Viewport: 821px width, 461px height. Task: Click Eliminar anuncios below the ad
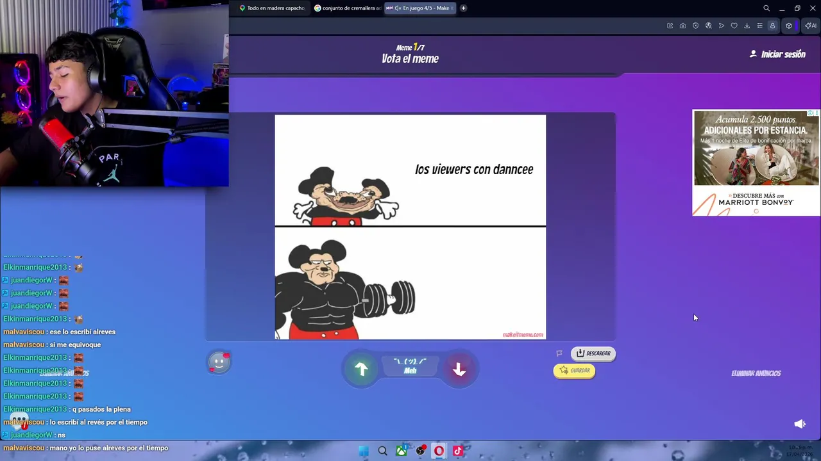coord(756,373)
